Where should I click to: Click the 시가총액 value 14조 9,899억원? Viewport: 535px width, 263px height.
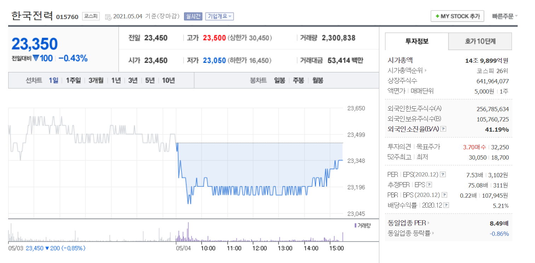coord(487,61)
